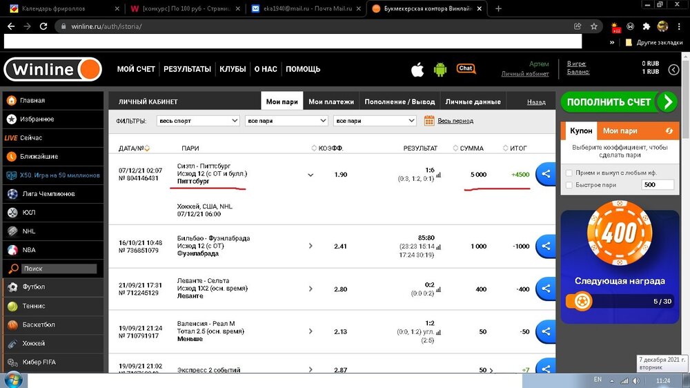The image size is (690, 388).
Task: Click the Поиск search field in sidebar
Action: tap(57, 269)
